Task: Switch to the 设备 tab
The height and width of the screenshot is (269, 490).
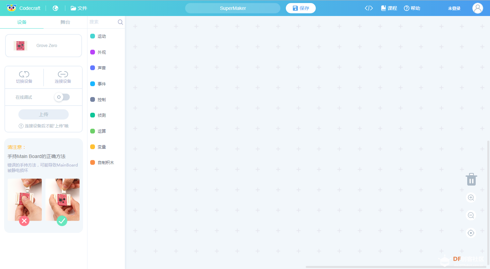Action: (x=22, y=22)
